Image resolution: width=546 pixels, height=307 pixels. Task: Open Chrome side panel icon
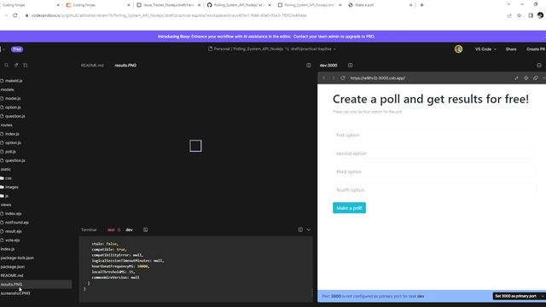(531, 15)
